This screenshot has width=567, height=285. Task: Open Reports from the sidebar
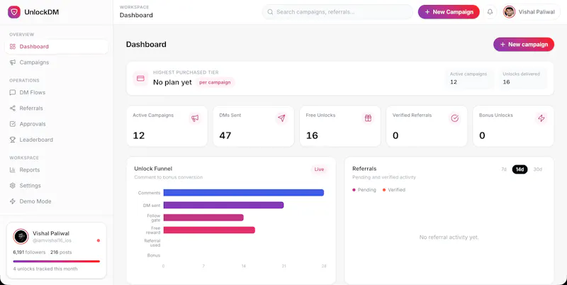(57, 170)
